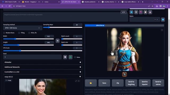Click the CFG Scale slider
170x95 pixels.
[x=43, y=51]
